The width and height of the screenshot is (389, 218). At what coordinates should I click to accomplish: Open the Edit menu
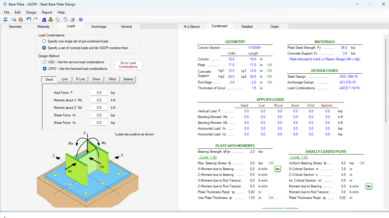18,12
